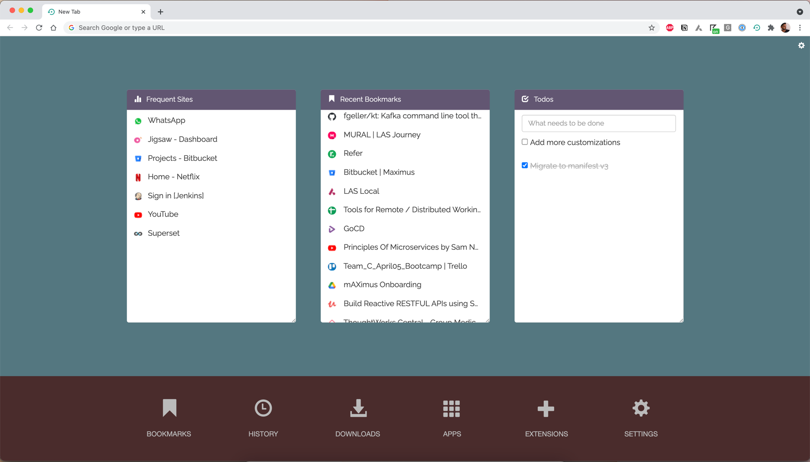The width and height of the screenshot is (810, 462).
Task: Open the Superset link
Action: pyautogui.click(x=164, y=233)
